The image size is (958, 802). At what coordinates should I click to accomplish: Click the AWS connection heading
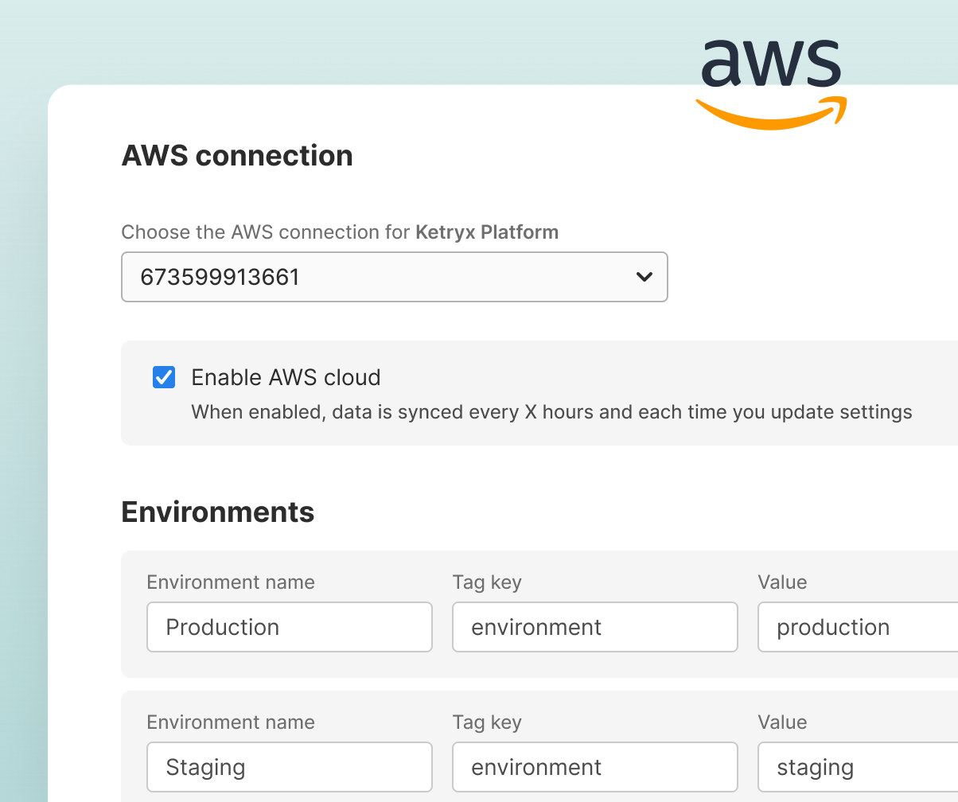[237, 155]
